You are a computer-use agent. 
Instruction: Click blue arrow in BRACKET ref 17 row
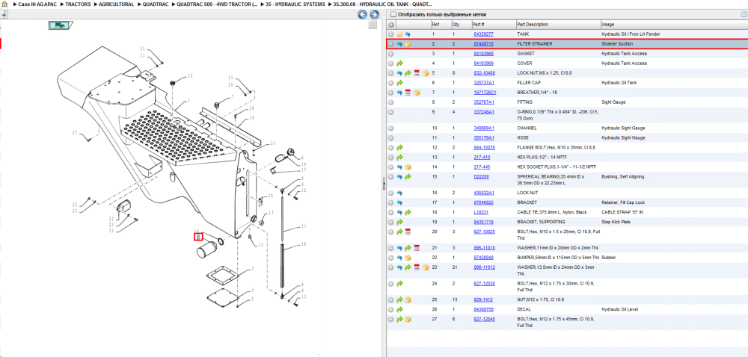point(399,203)
